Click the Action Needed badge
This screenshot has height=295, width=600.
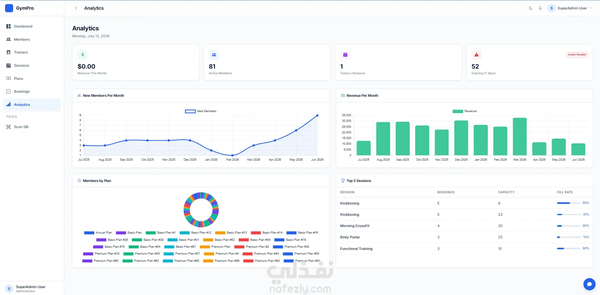(577, 54)
